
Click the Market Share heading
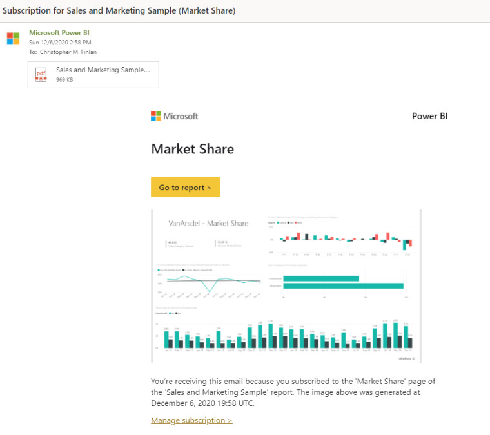coord(193,149)
